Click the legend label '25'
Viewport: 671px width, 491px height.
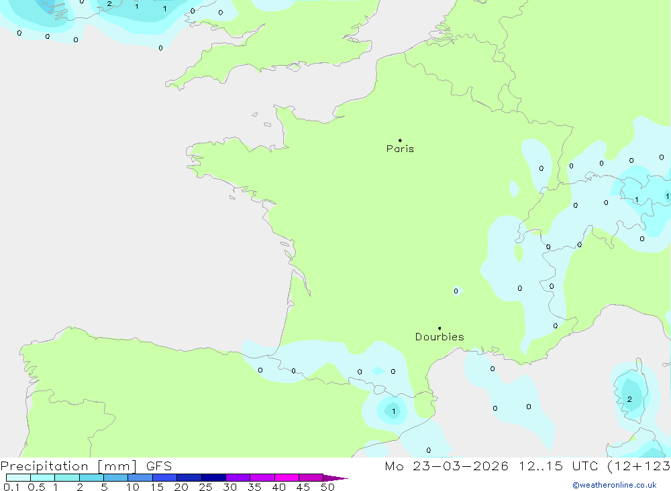point(205,487)
